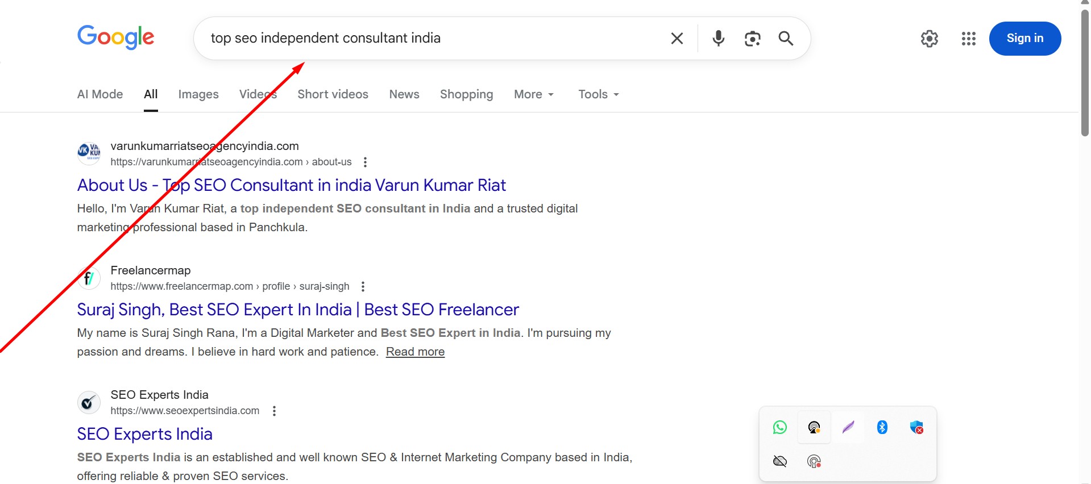Switch to AI Mode tab
This screenshot has width=1091, height=484.
click(x=100, y=94)
